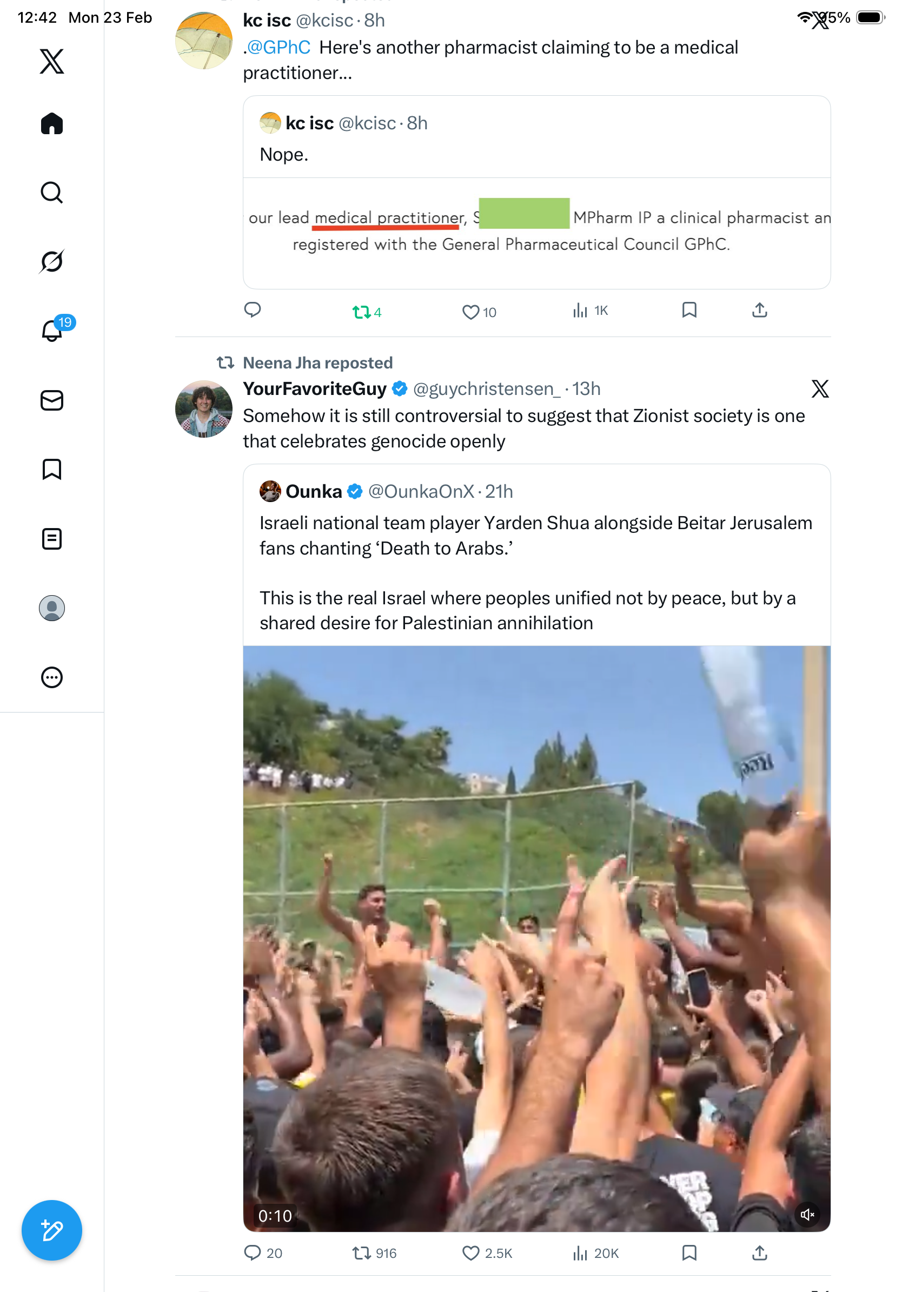Screen dimensions: 902x1292
Task: Open the Profile icon in sidebar
Action: click(x=52, y=608)
